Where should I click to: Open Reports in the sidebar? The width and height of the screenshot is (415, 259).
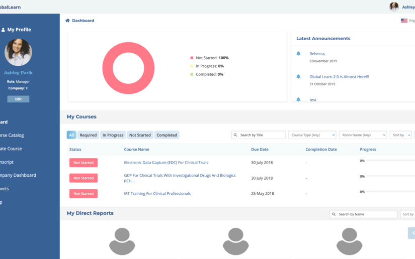click(5, 189)
